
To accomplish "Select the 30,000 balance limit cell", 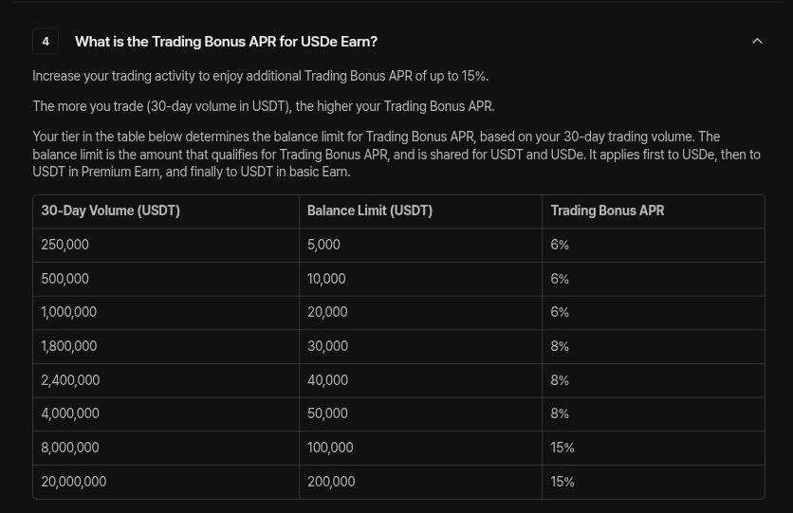I will 327,346.
